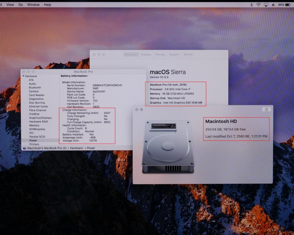Switch to the Support tab
The width and height of the screenshot is (294, 235).
pos(174,54)
